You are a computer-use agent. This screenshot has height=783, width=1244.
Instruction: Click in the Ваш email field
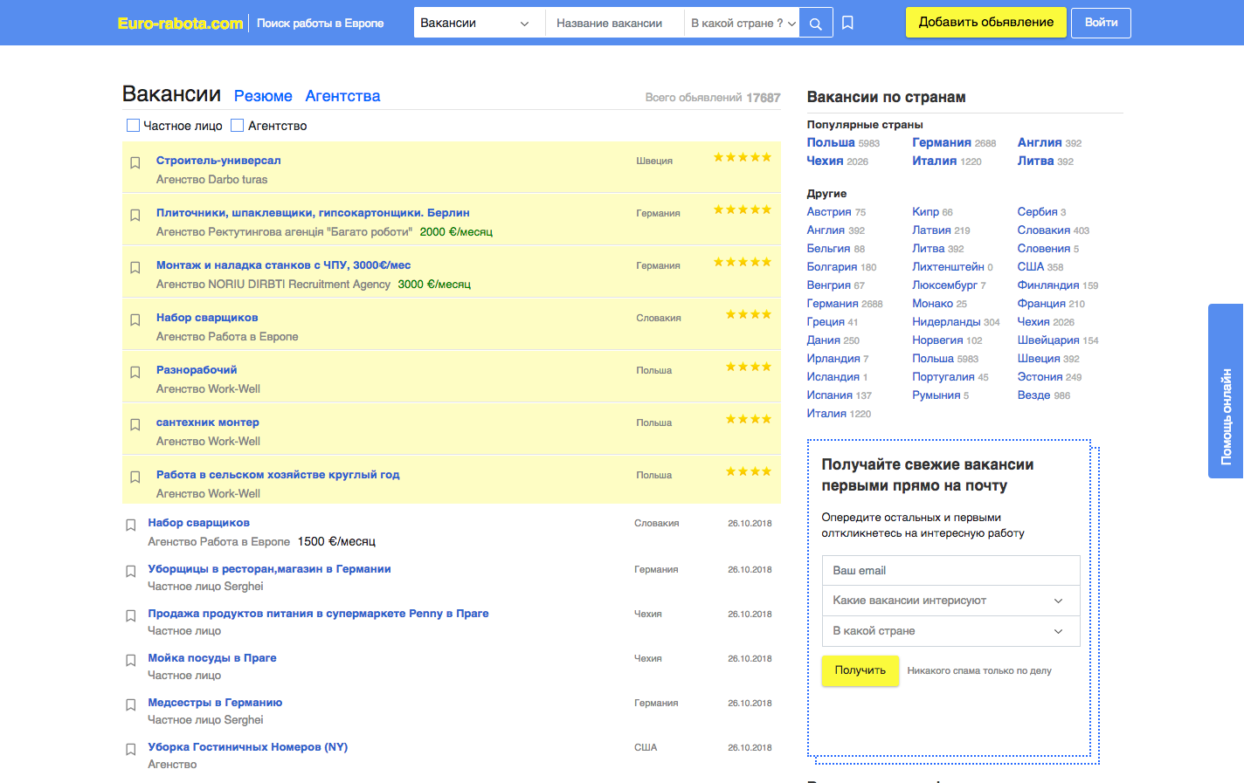click(x=950, y=571)
